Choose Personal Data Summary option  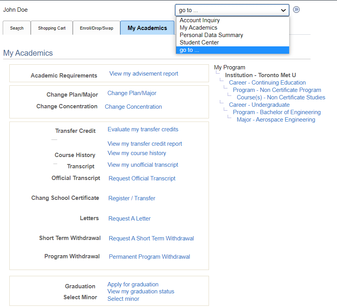211,35
